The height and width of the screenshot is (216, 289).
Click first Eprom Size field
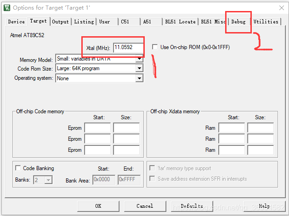[x=126, y=127]
